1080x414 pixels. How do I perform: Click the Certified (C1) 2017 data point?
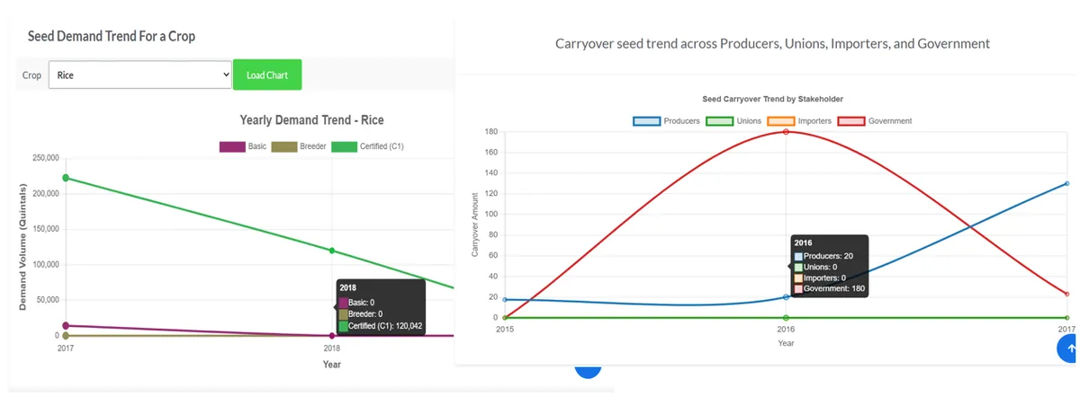pyautogui.click(x=66, y=178)
